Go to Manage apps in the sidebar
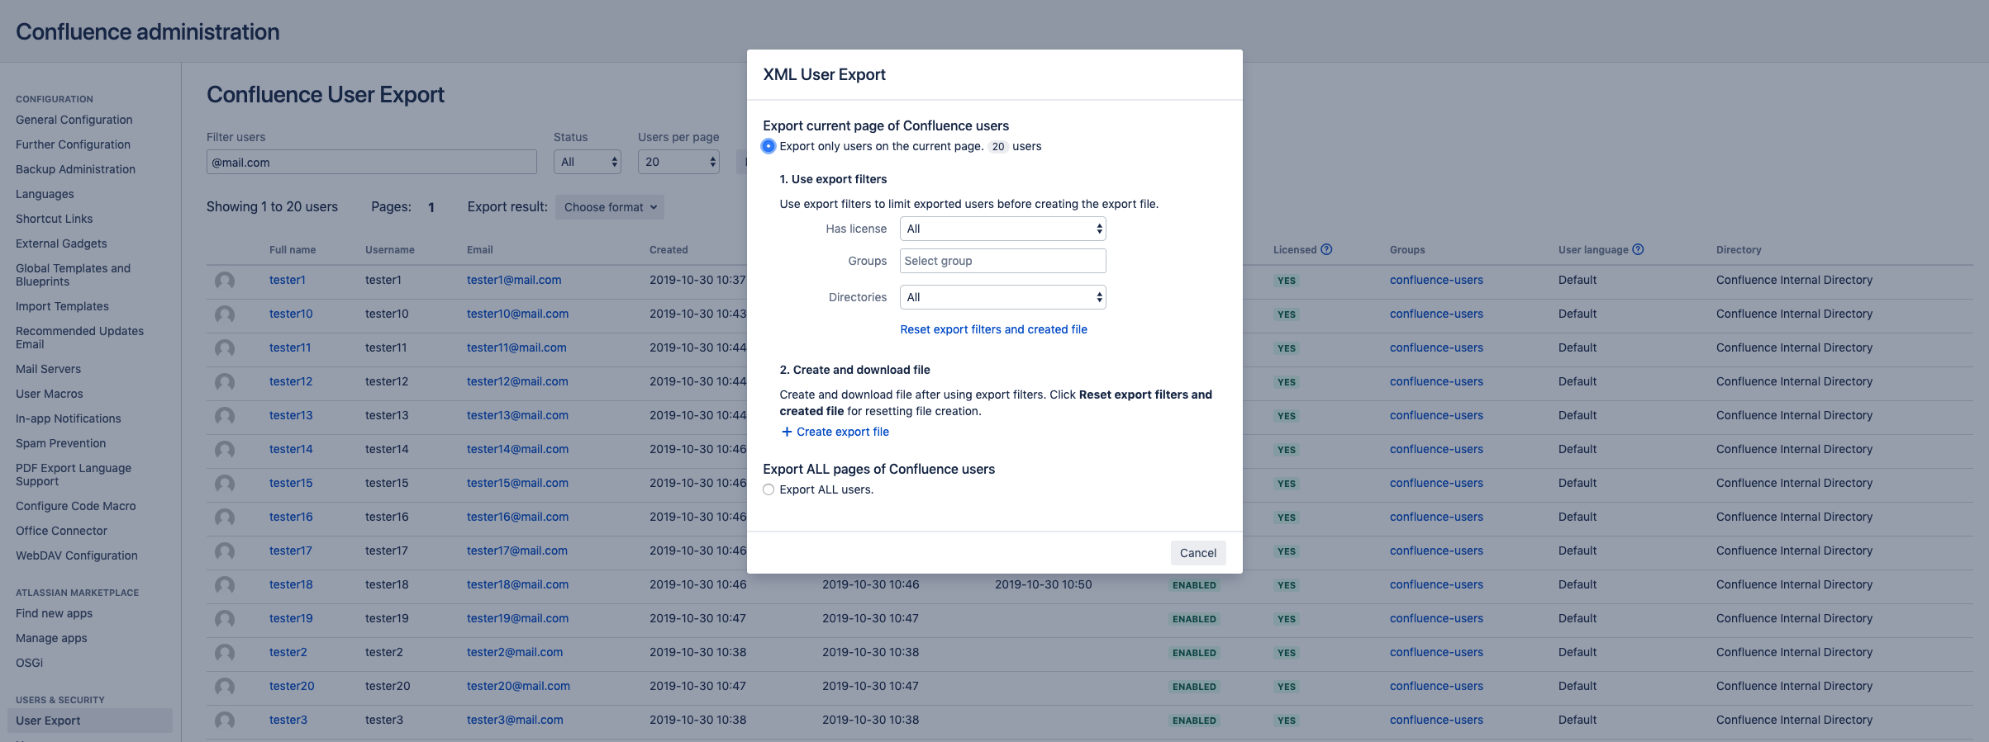The width and height of the screenshot is (1989, 742). (x=51, y=638)
